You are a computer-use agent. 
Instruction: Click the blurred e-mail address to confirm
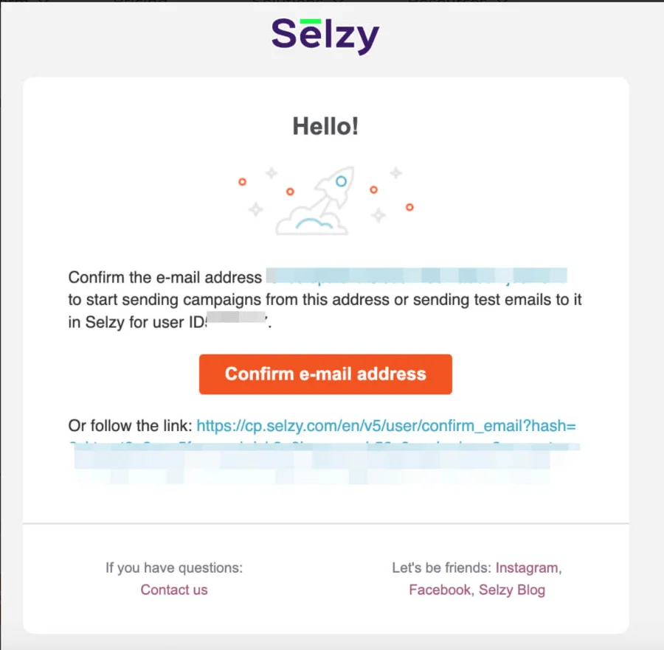[x=417, y=277]
